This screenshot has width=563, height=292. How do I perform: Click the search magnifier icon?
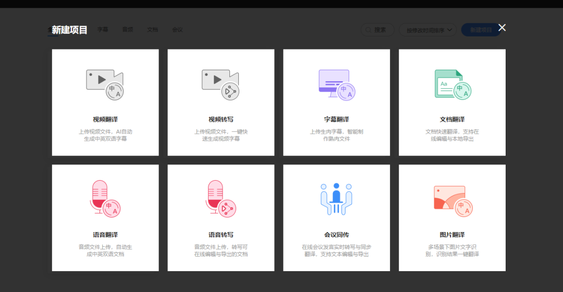click(368, 30)
